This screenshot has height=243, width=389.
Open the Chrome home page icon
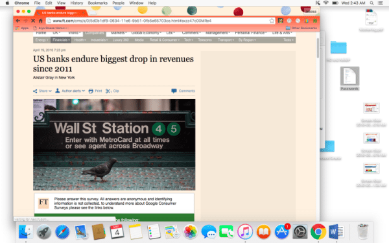tap(41, 21)
